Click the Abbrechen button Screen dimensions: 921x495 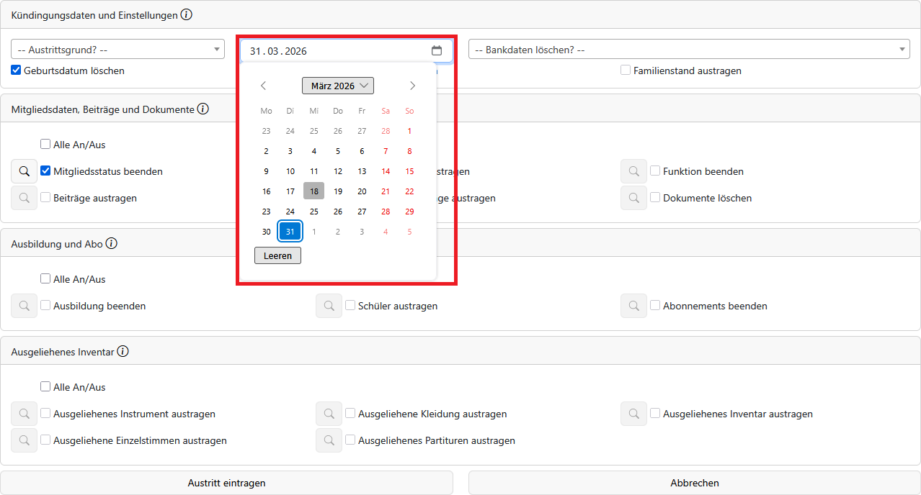pyautogui.click(x=694, y=483)
